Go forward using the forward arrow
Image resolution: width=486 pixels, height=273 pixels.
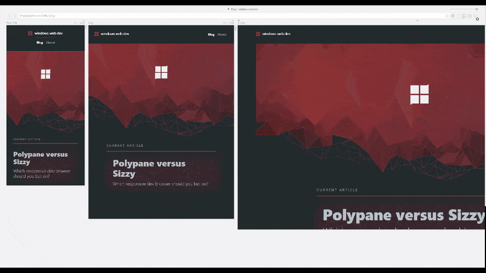[x=15, y=16]
